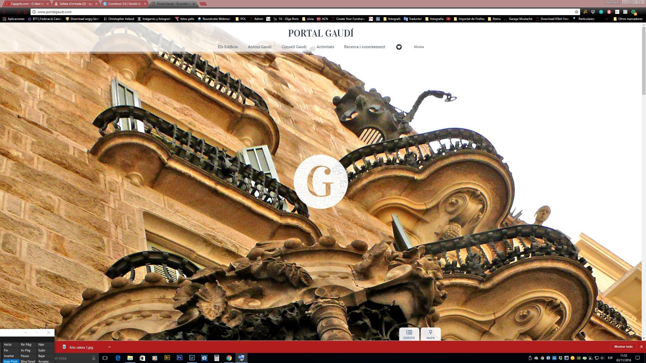Click the site information icon in address bar

(34, 12)
